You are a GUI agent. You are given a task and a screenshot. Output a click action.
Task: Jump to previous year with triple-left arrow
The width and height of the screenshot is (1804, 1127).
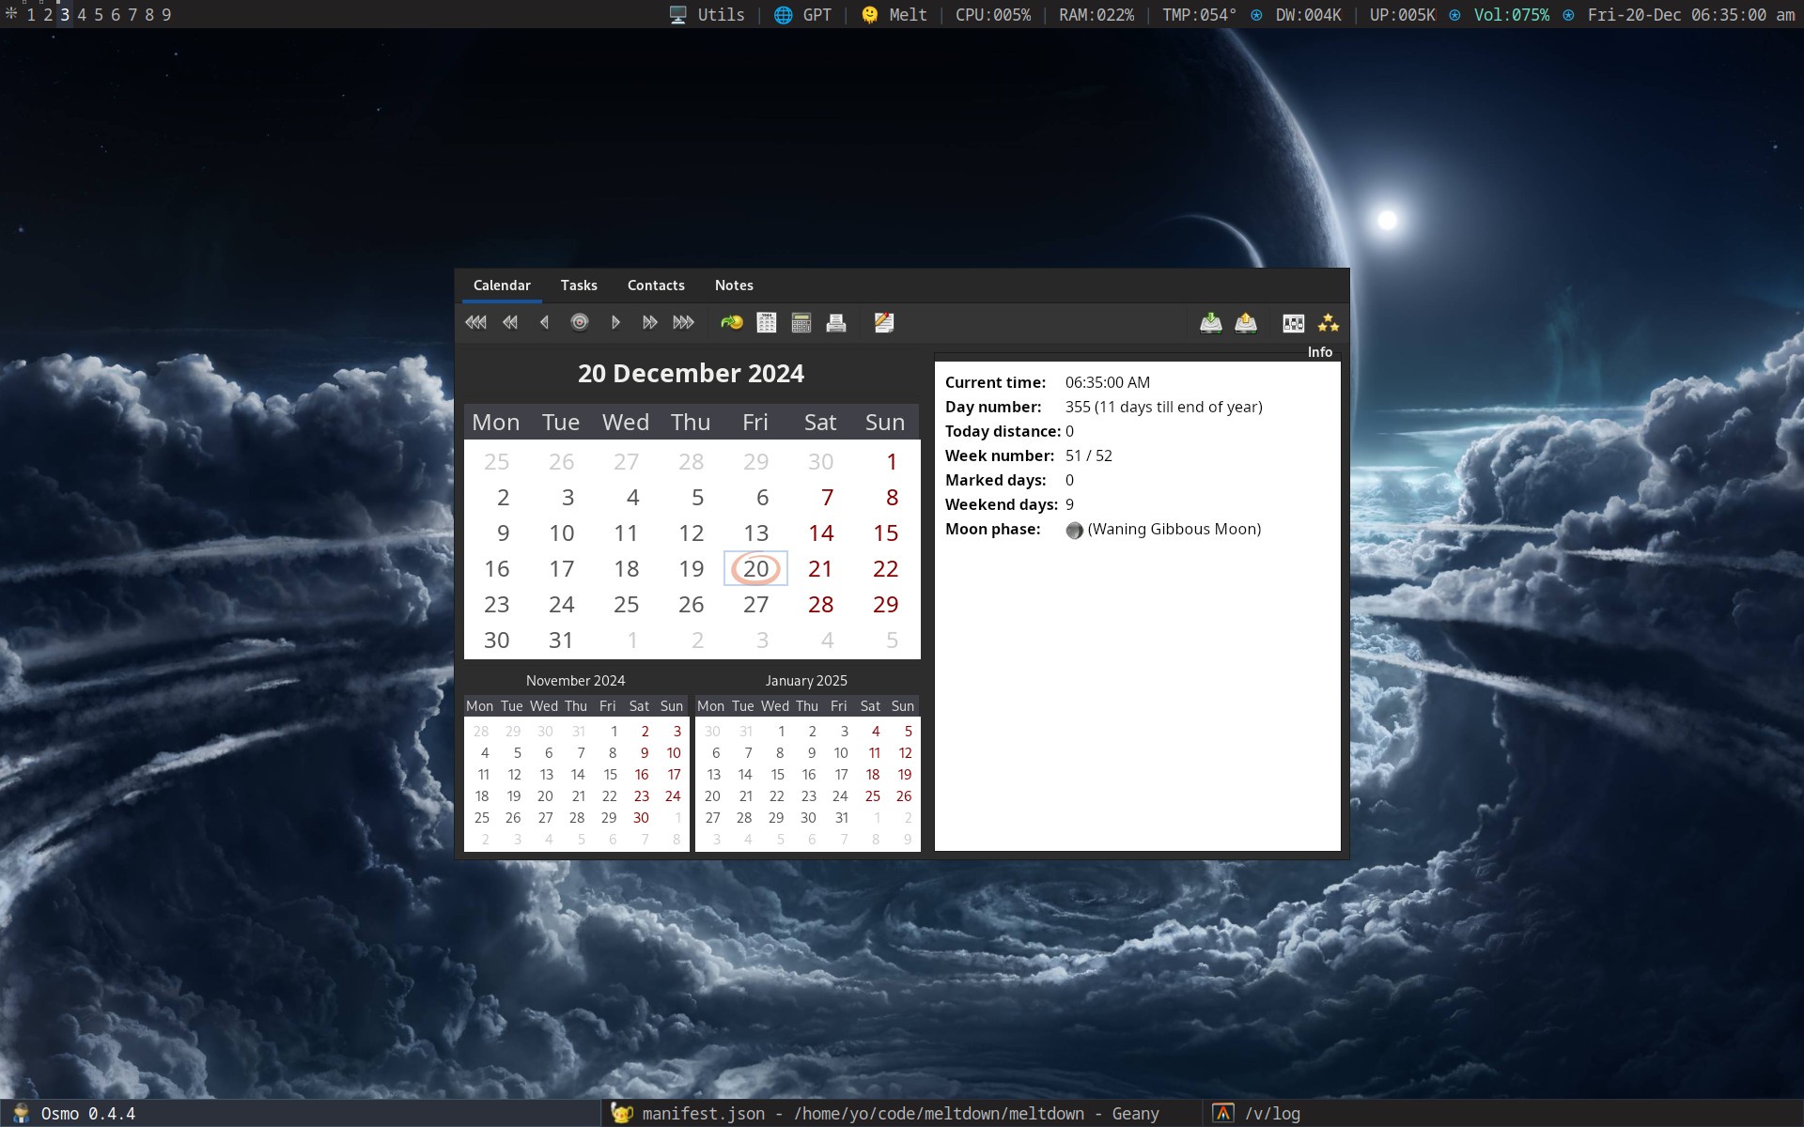point(475,323)
